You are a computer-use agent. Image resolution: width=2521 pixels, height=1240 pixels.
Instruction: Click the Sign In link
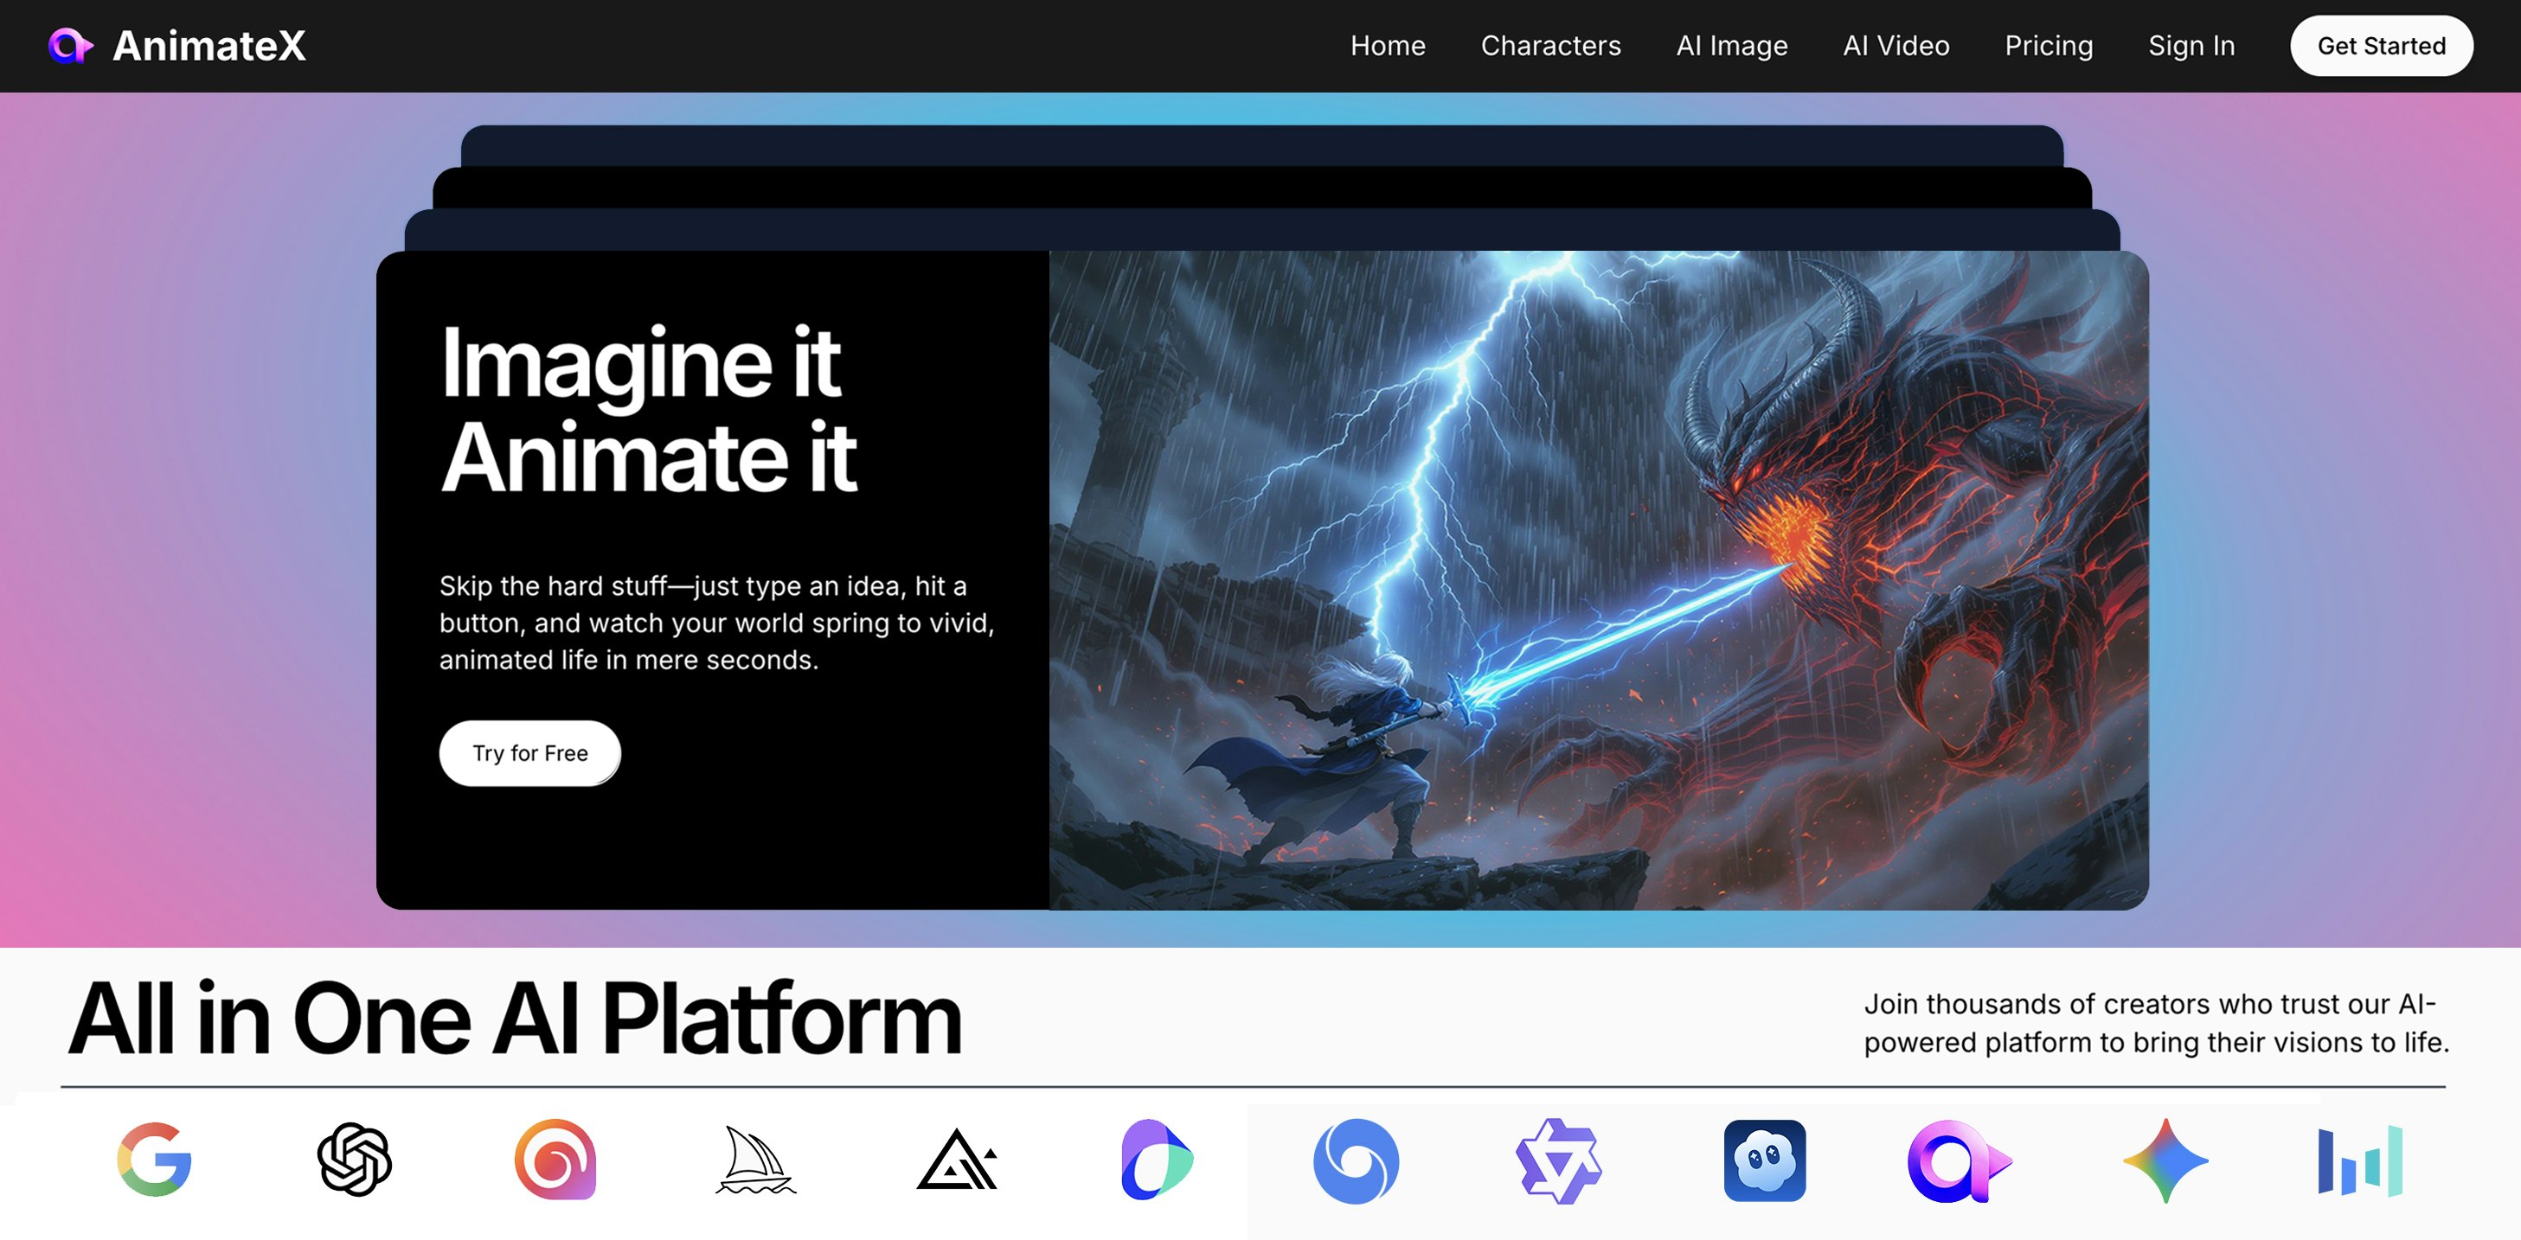tap(2191, 46)
